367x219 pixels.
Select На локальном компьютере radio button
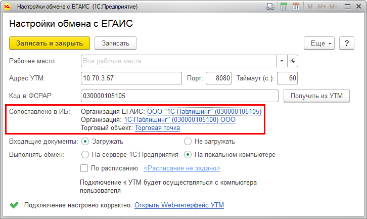click(x=188, y=155)
